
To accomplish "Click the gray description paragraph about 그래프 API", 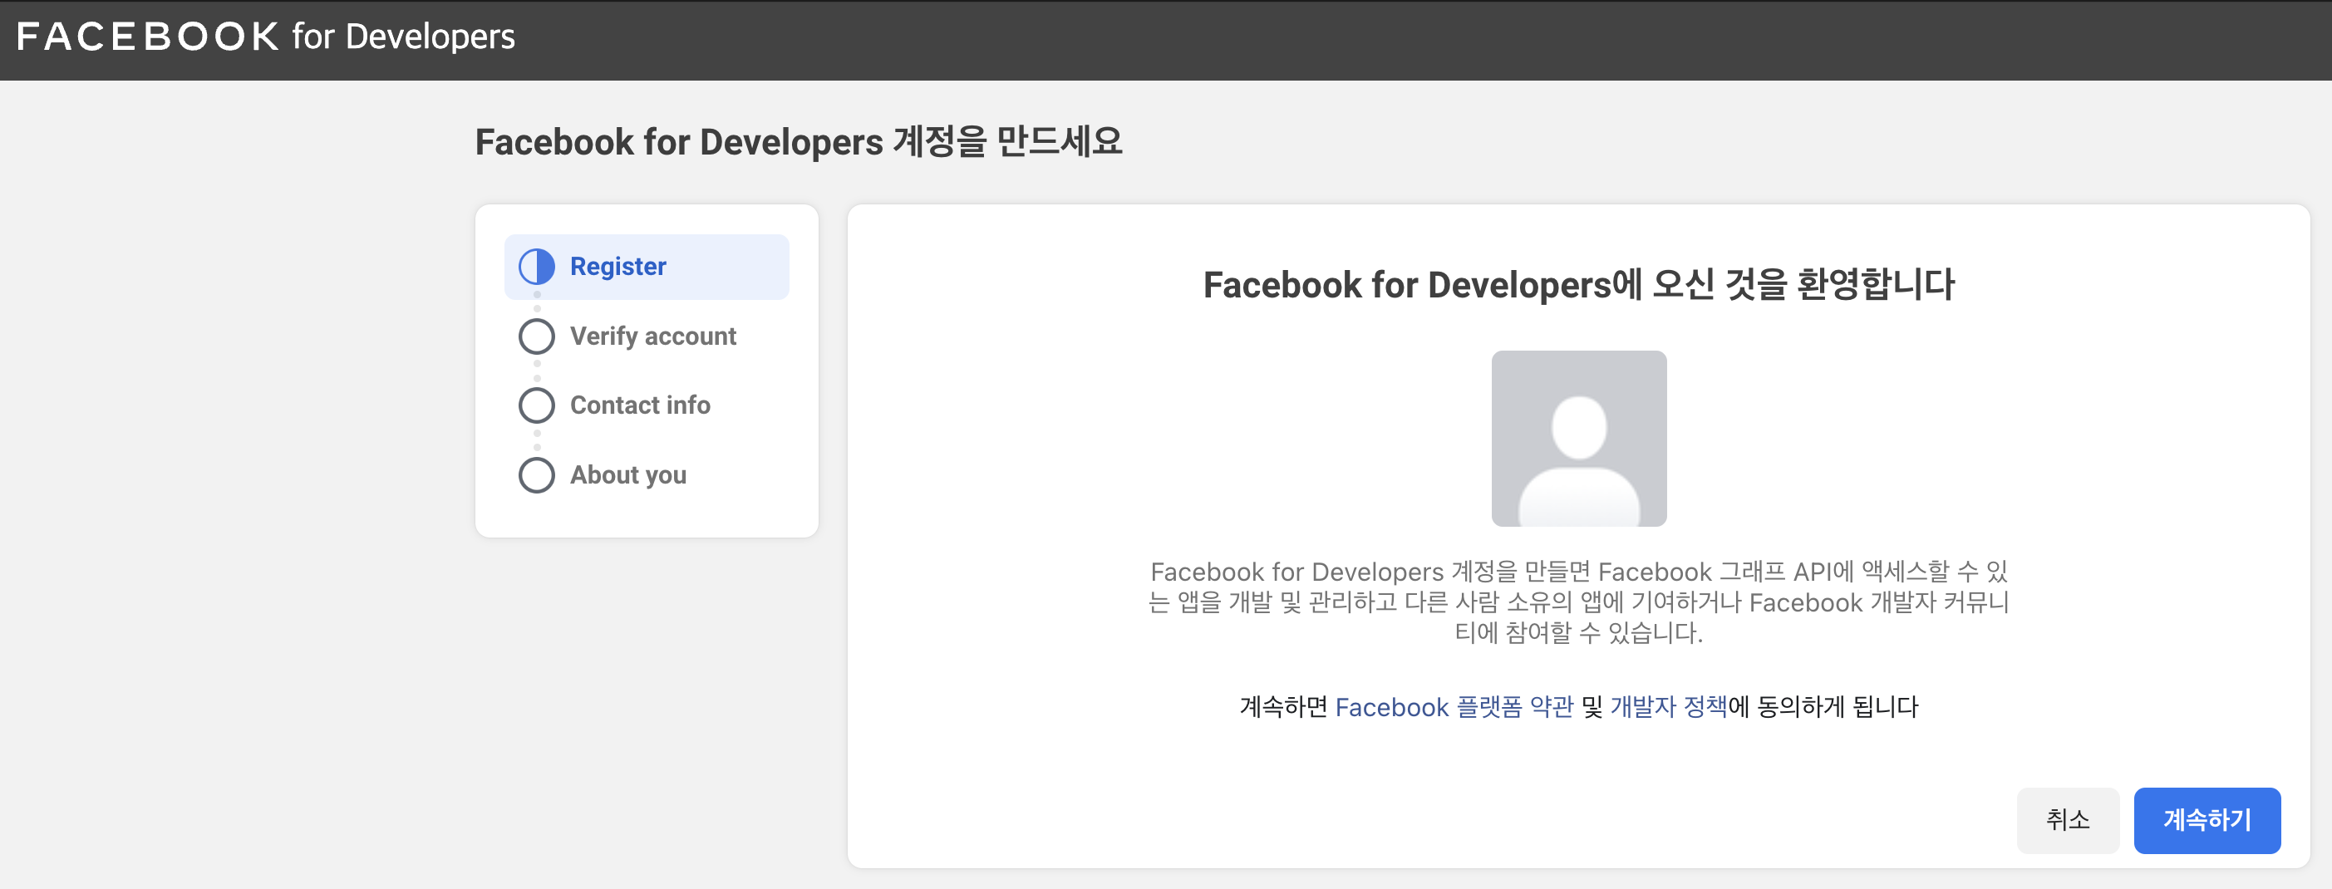I will tap(1579, 602).
